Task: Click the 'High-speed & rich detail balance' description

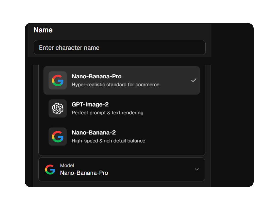Action: (x=108, y=141)
